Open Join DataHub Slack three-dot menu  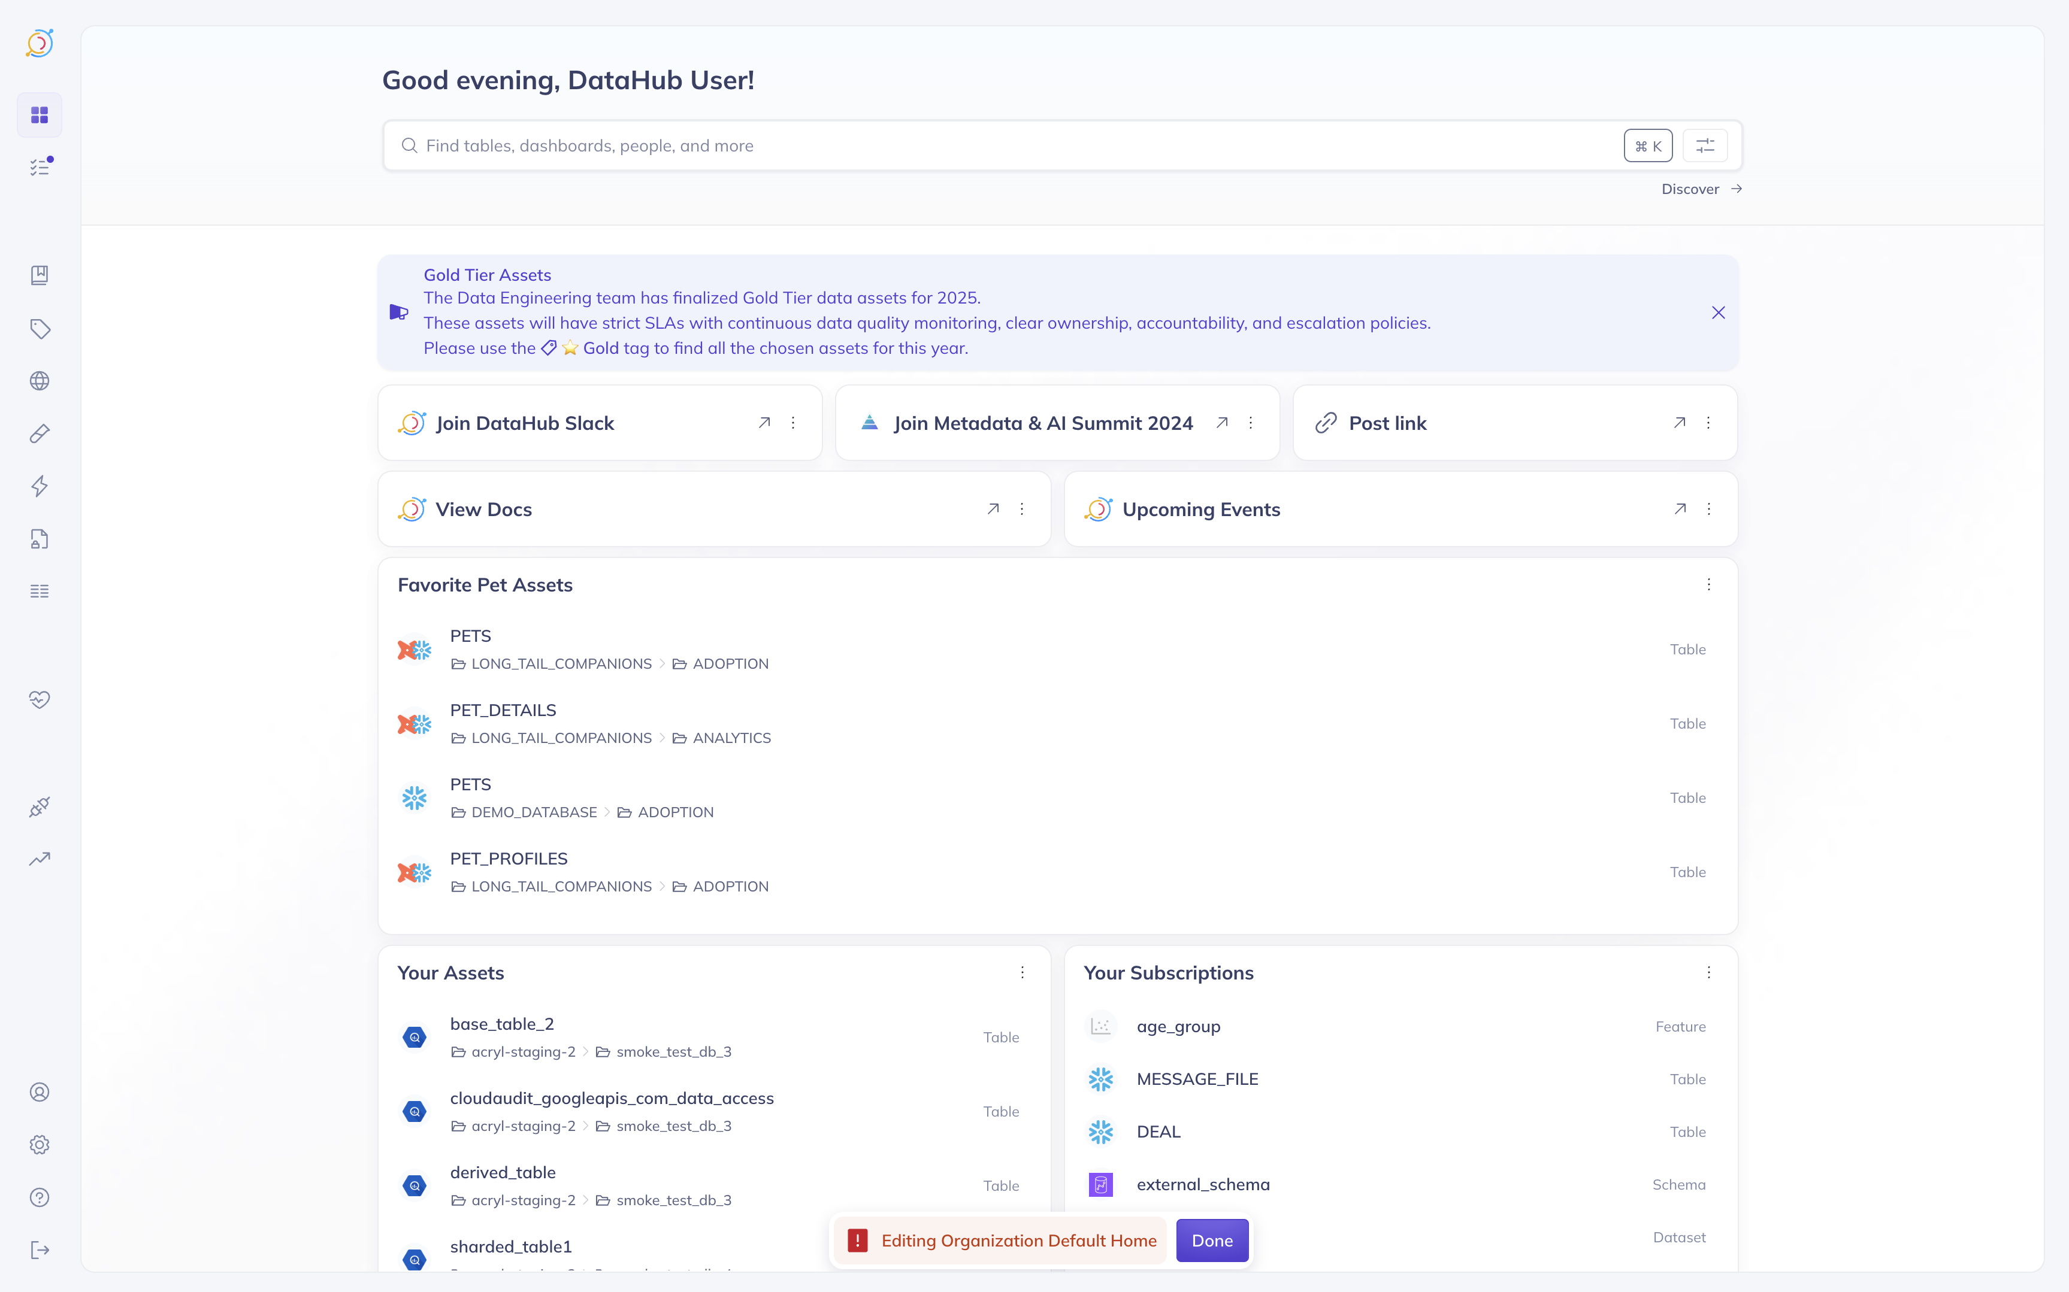[x=792, y=423]
